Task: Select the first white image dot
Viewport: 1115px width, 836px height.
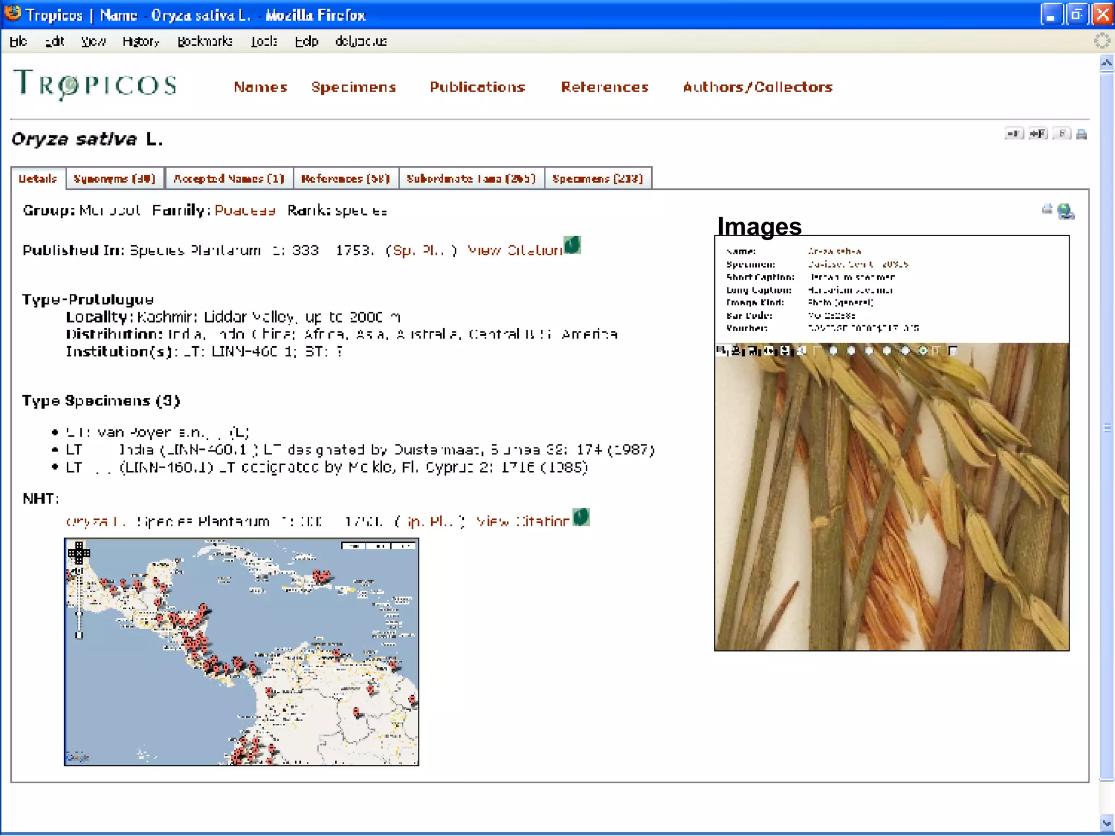Action: [834, 351]
